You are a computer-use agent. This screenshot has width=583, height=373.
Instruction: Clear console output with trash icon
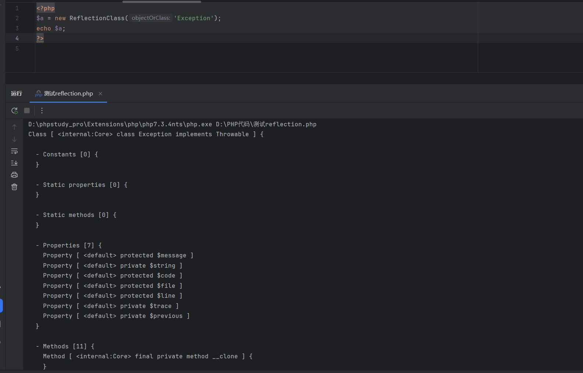(14, 187)
